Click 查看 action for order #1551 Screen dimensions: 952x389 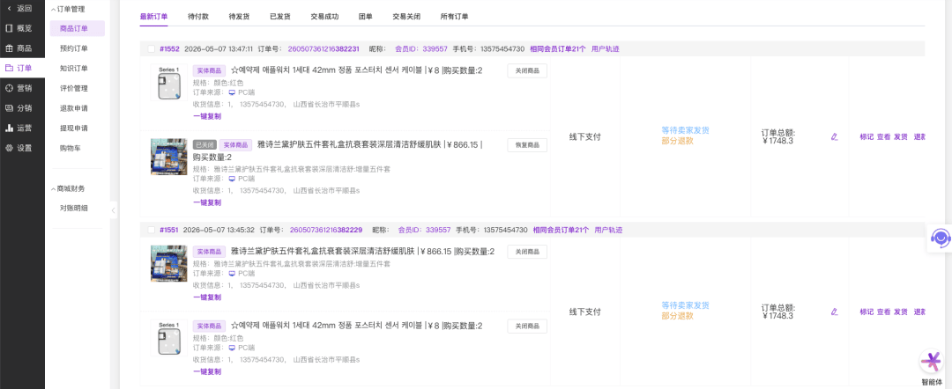click(883, 312)
